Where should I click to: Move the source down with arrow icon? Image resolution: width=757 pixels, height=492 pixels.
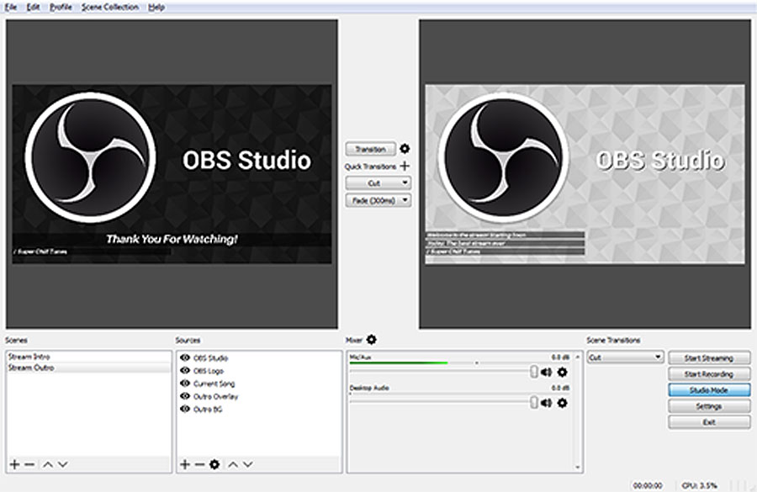click(247, 464)
